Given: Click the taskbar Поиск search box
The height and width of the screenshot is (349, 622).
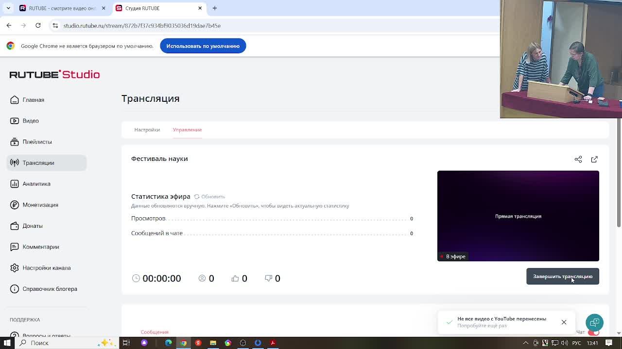Looking at the screenshot, I should [x=66, y=343].
